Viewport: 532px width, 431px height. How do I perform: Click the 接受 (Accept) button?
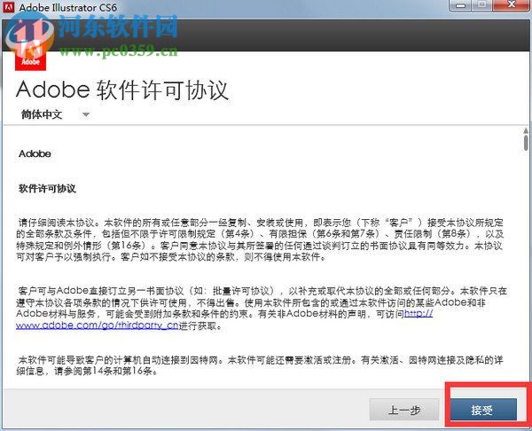[x=483, y=410]
